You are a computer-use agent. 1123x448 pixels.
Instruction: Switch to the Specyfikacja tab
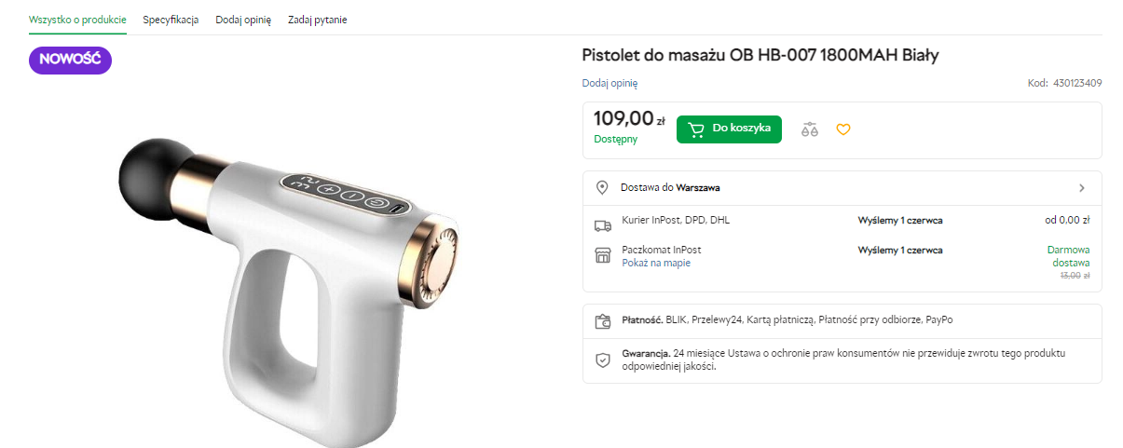(171, 20)
